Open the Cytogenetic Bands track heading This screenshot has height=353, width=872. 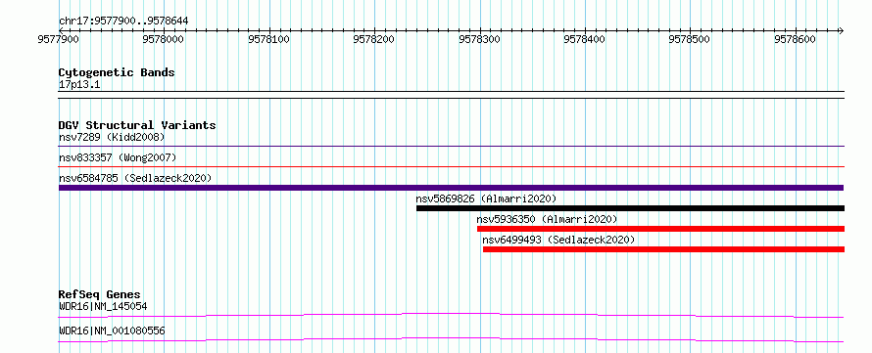click(117, 72)
